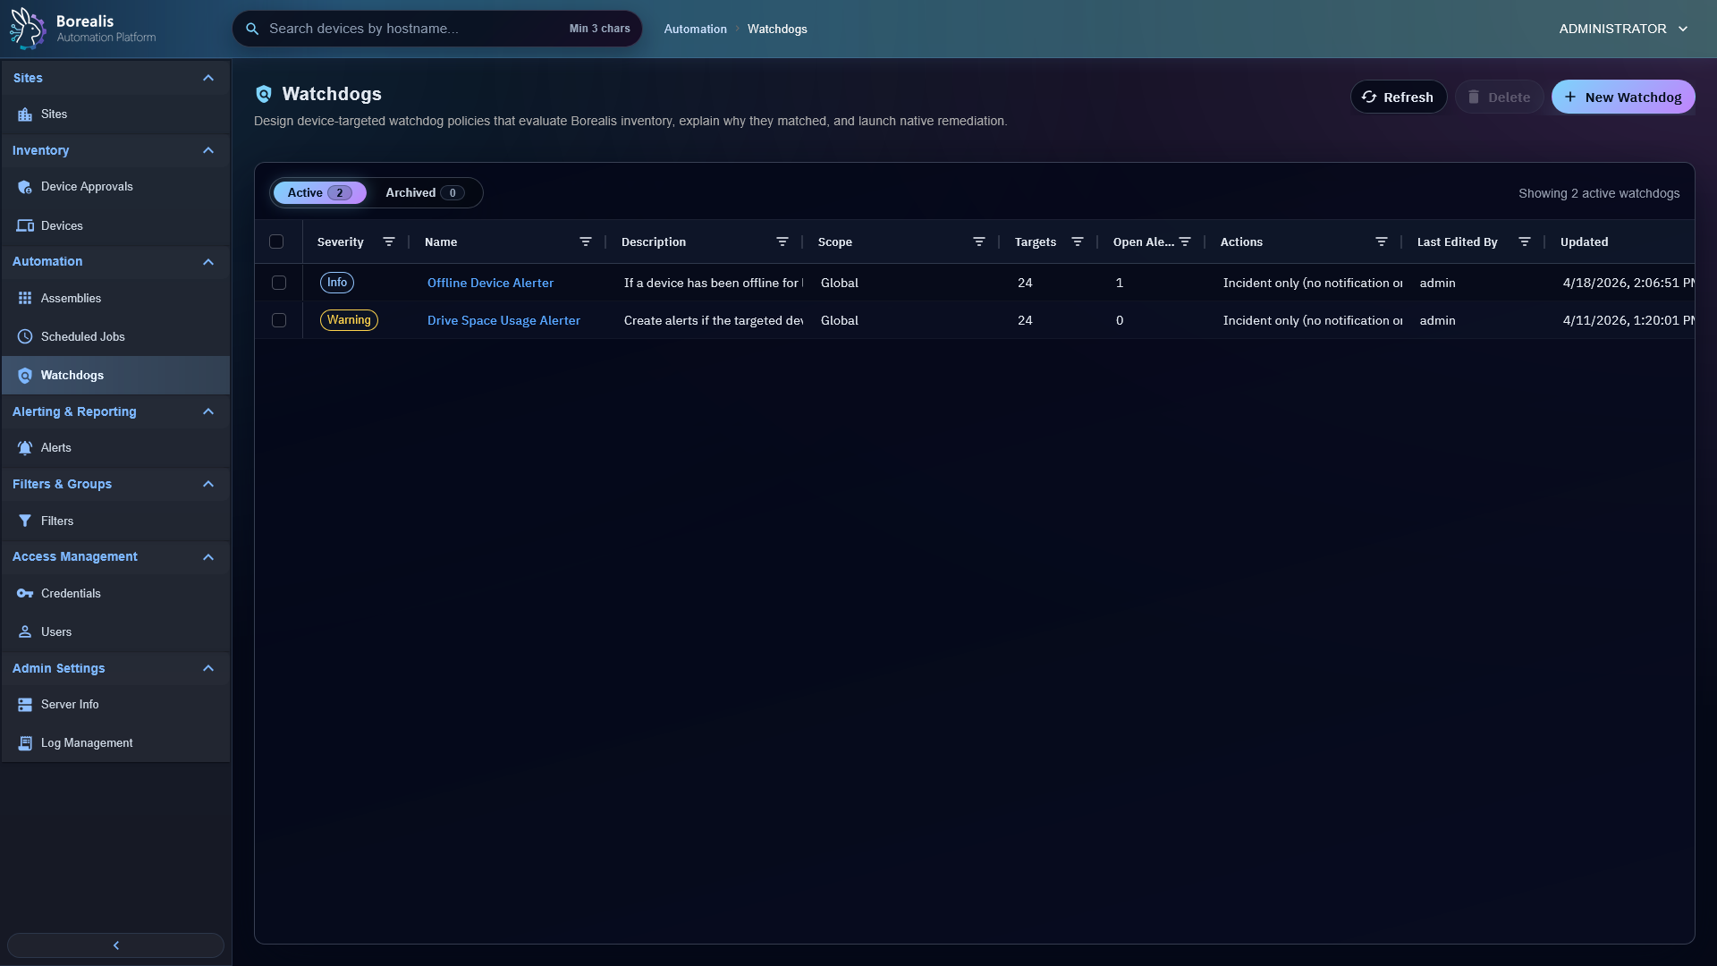Screen dimensions: 1717x966
Task: Collapse the Admin Settings section
Action: [208, 668]
